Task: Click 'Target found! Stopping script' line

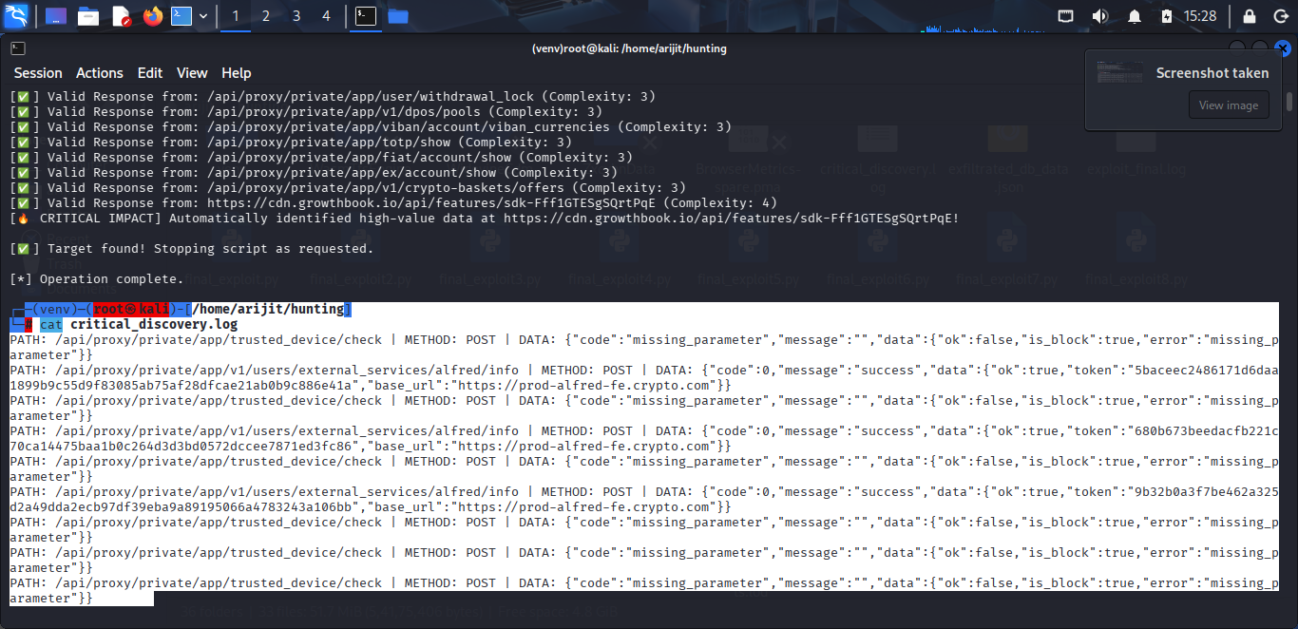Action: click(192, 248)
